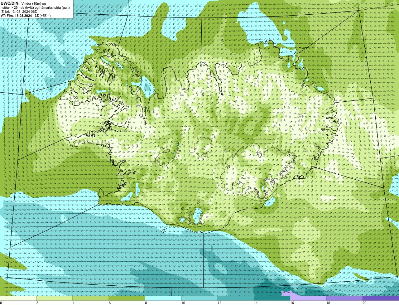Click the legend value label '8'
This screenshot has height=305, width=399.
point(146,303)
